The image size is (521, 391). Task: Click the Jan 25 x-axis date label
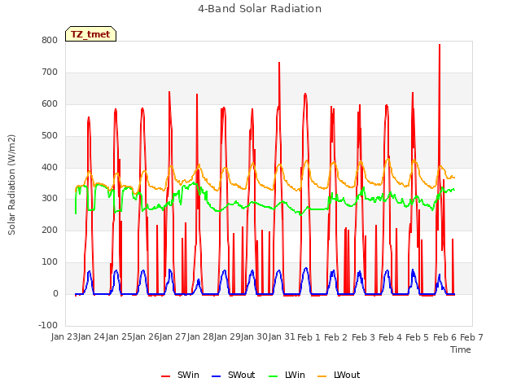[x=119, y=336]
